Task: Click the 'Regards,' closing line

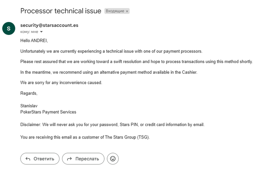Action: click(x=29, y=93)
